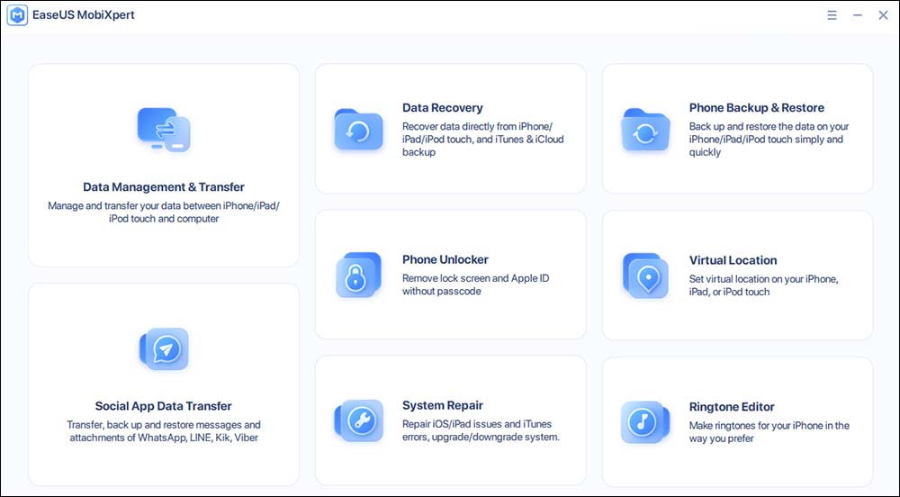Click 'Transfer, back up and restore messages' text
The width and height of the screenshot is (900, 497).
[164, 431]
